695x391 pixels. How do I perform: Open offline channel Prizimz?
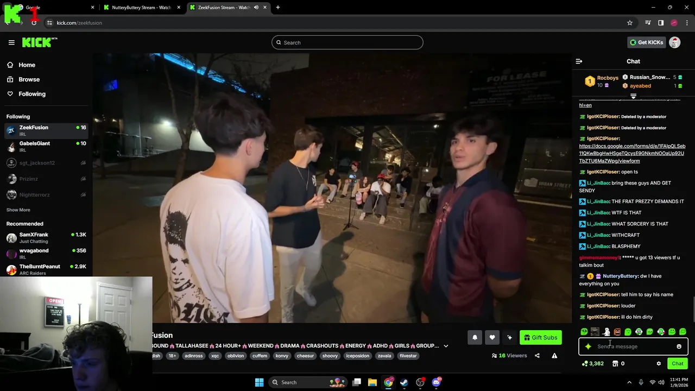click(46, 179)
